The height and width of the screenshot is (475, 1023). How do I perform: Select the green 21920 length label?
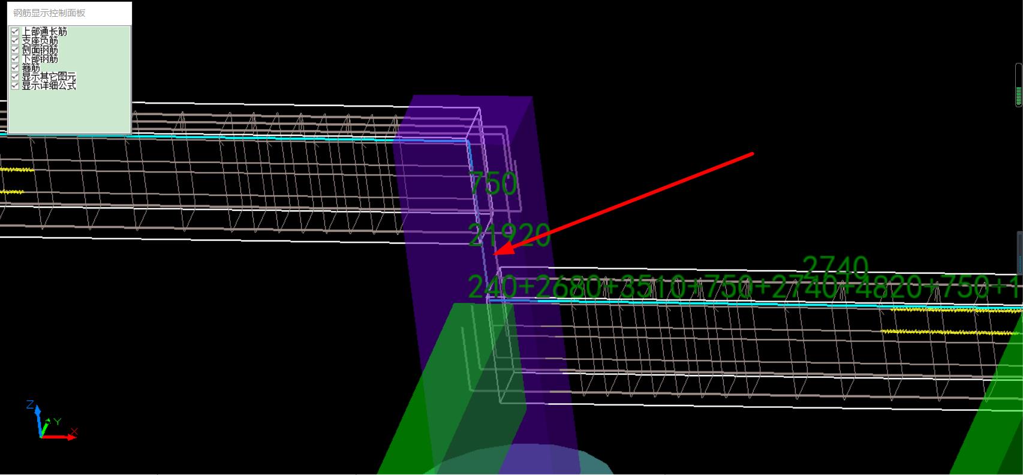[x=509, y=235]
